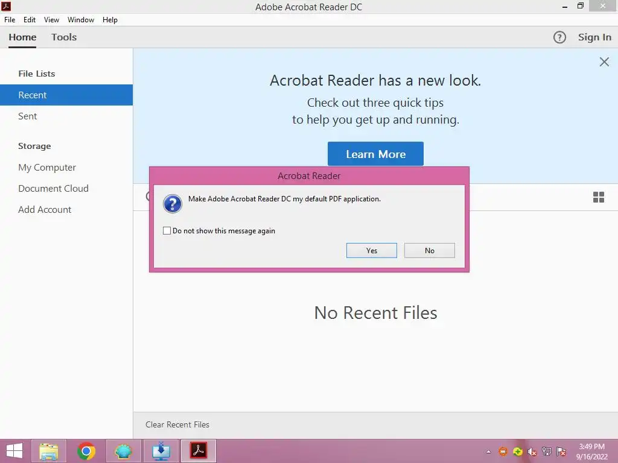Launch Google Chrome from taskbar
Viewport: 618px width, 463px height.
tap(86, 451)
